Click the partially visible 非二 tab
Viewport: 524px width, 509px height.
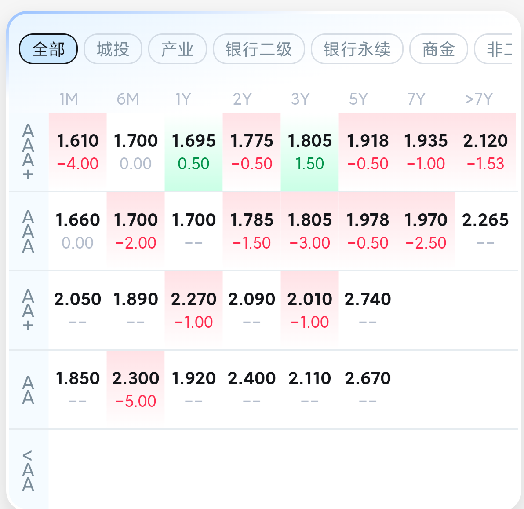tap(494, 49)
